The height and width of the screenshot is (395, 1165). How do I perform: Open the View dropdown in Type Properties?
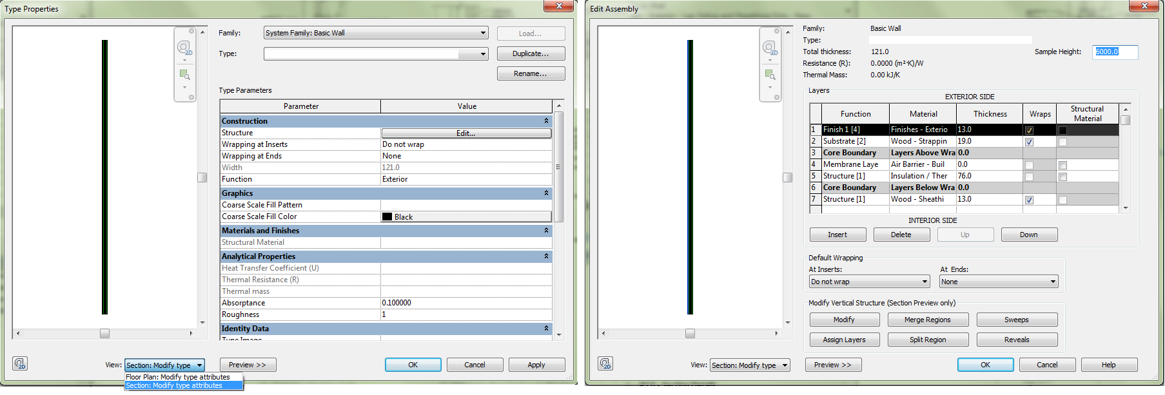pos(164,365)
